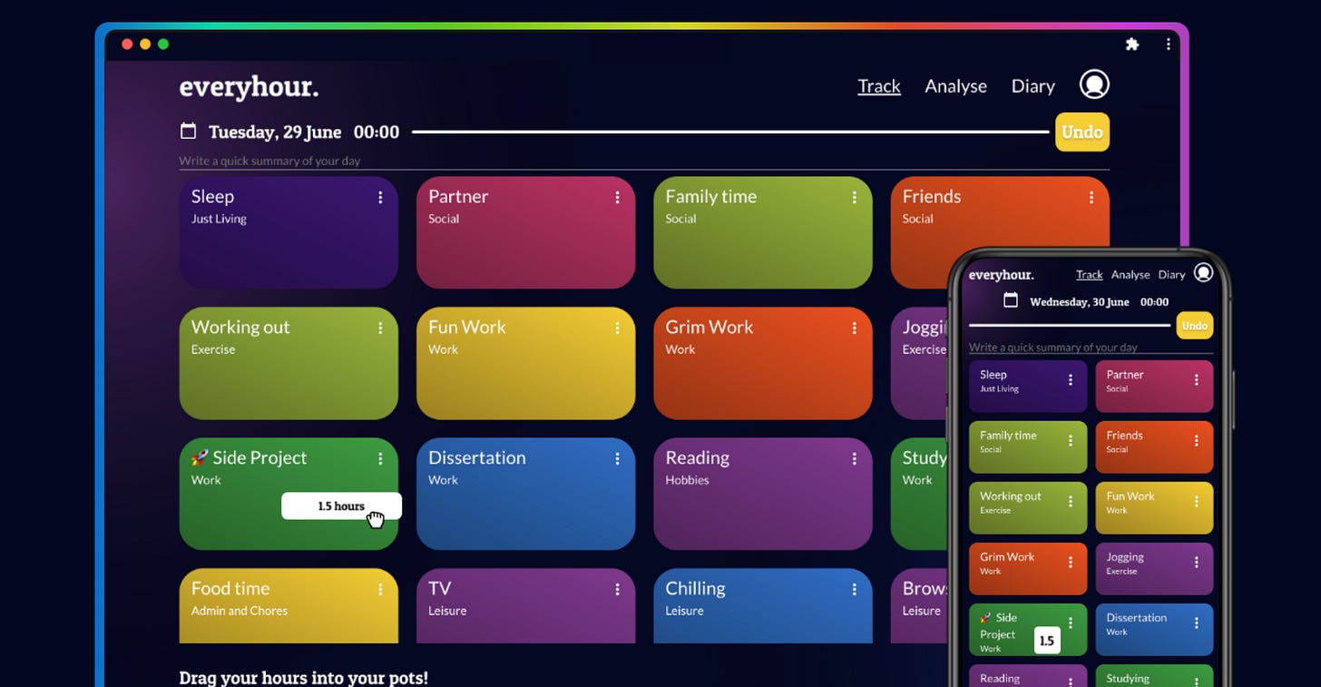The width and height of the screenshot is (1321, 687).
Task: Open the browser extensions puzzle icon
Action: [1131, 44]
